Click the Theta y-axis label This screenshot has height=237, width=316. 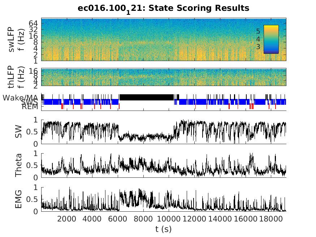tap(18, 165)
